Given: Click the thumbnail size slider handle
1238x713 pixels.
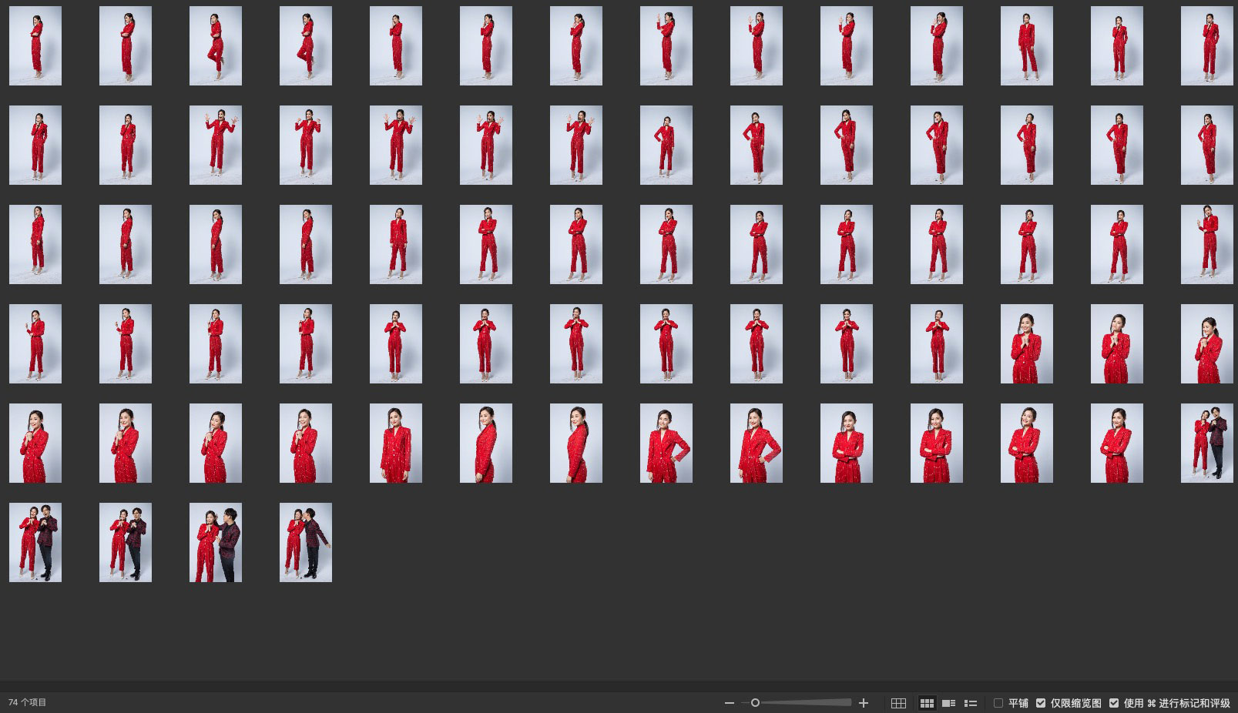Looking at the screenshot, I should [x=755, y=702].
